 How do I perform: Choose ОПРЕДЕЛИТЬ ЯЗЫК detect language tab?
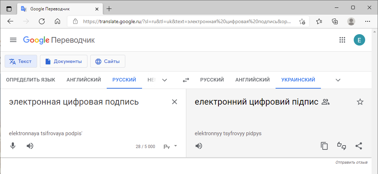pos(31,80)
